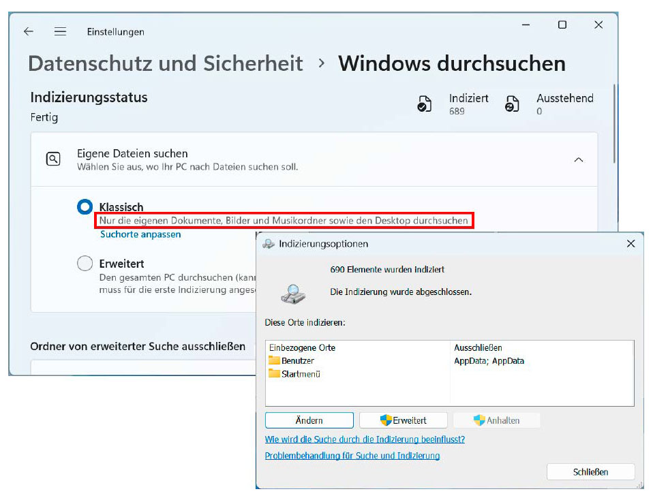Open Problembehandlung für Suche und Indizierung link

[x=352, y=456]
